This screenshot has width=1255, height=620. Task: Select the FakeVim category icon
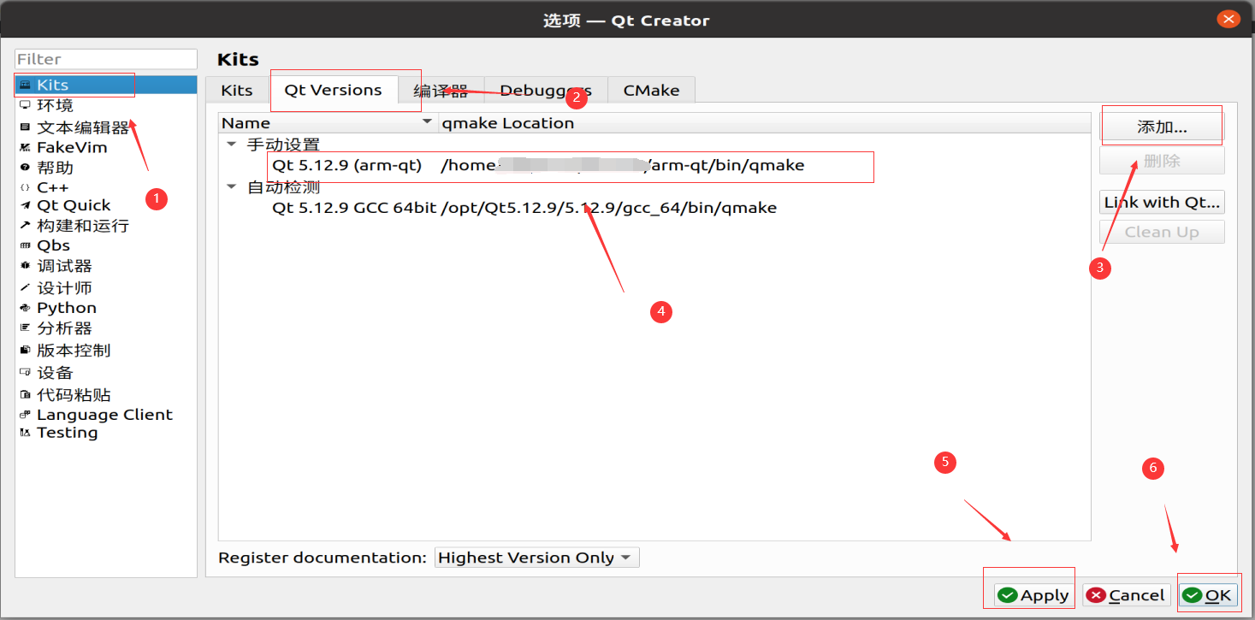coord(25,148)
